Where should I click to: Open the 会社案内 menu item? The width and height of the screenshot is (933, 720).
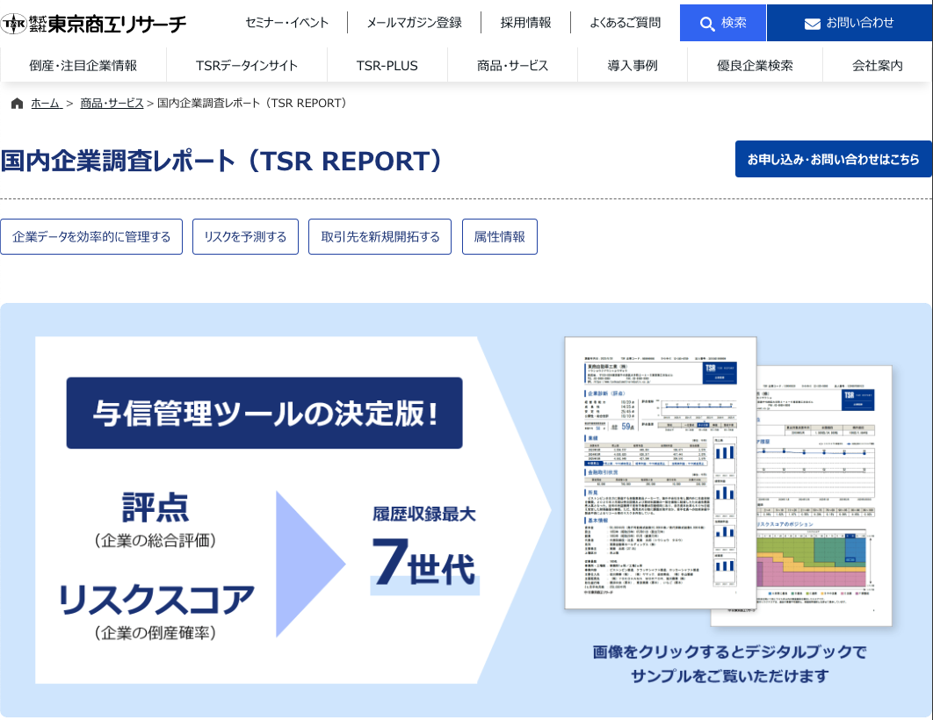pos(878,65)
